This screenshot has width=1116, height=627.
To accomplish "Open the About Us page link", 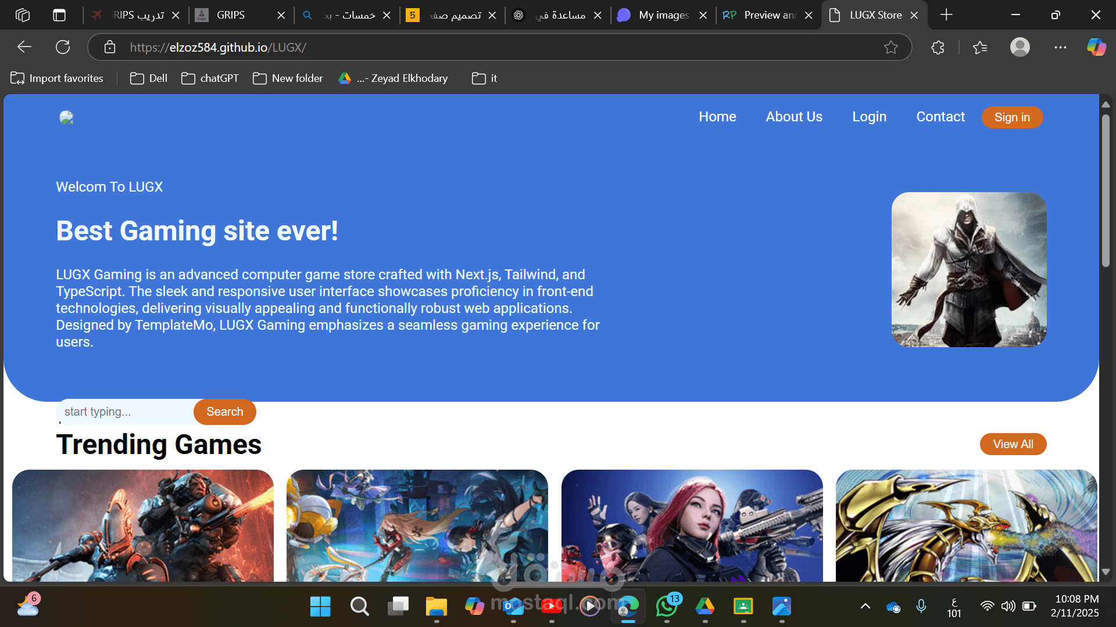I will [794, 117].
